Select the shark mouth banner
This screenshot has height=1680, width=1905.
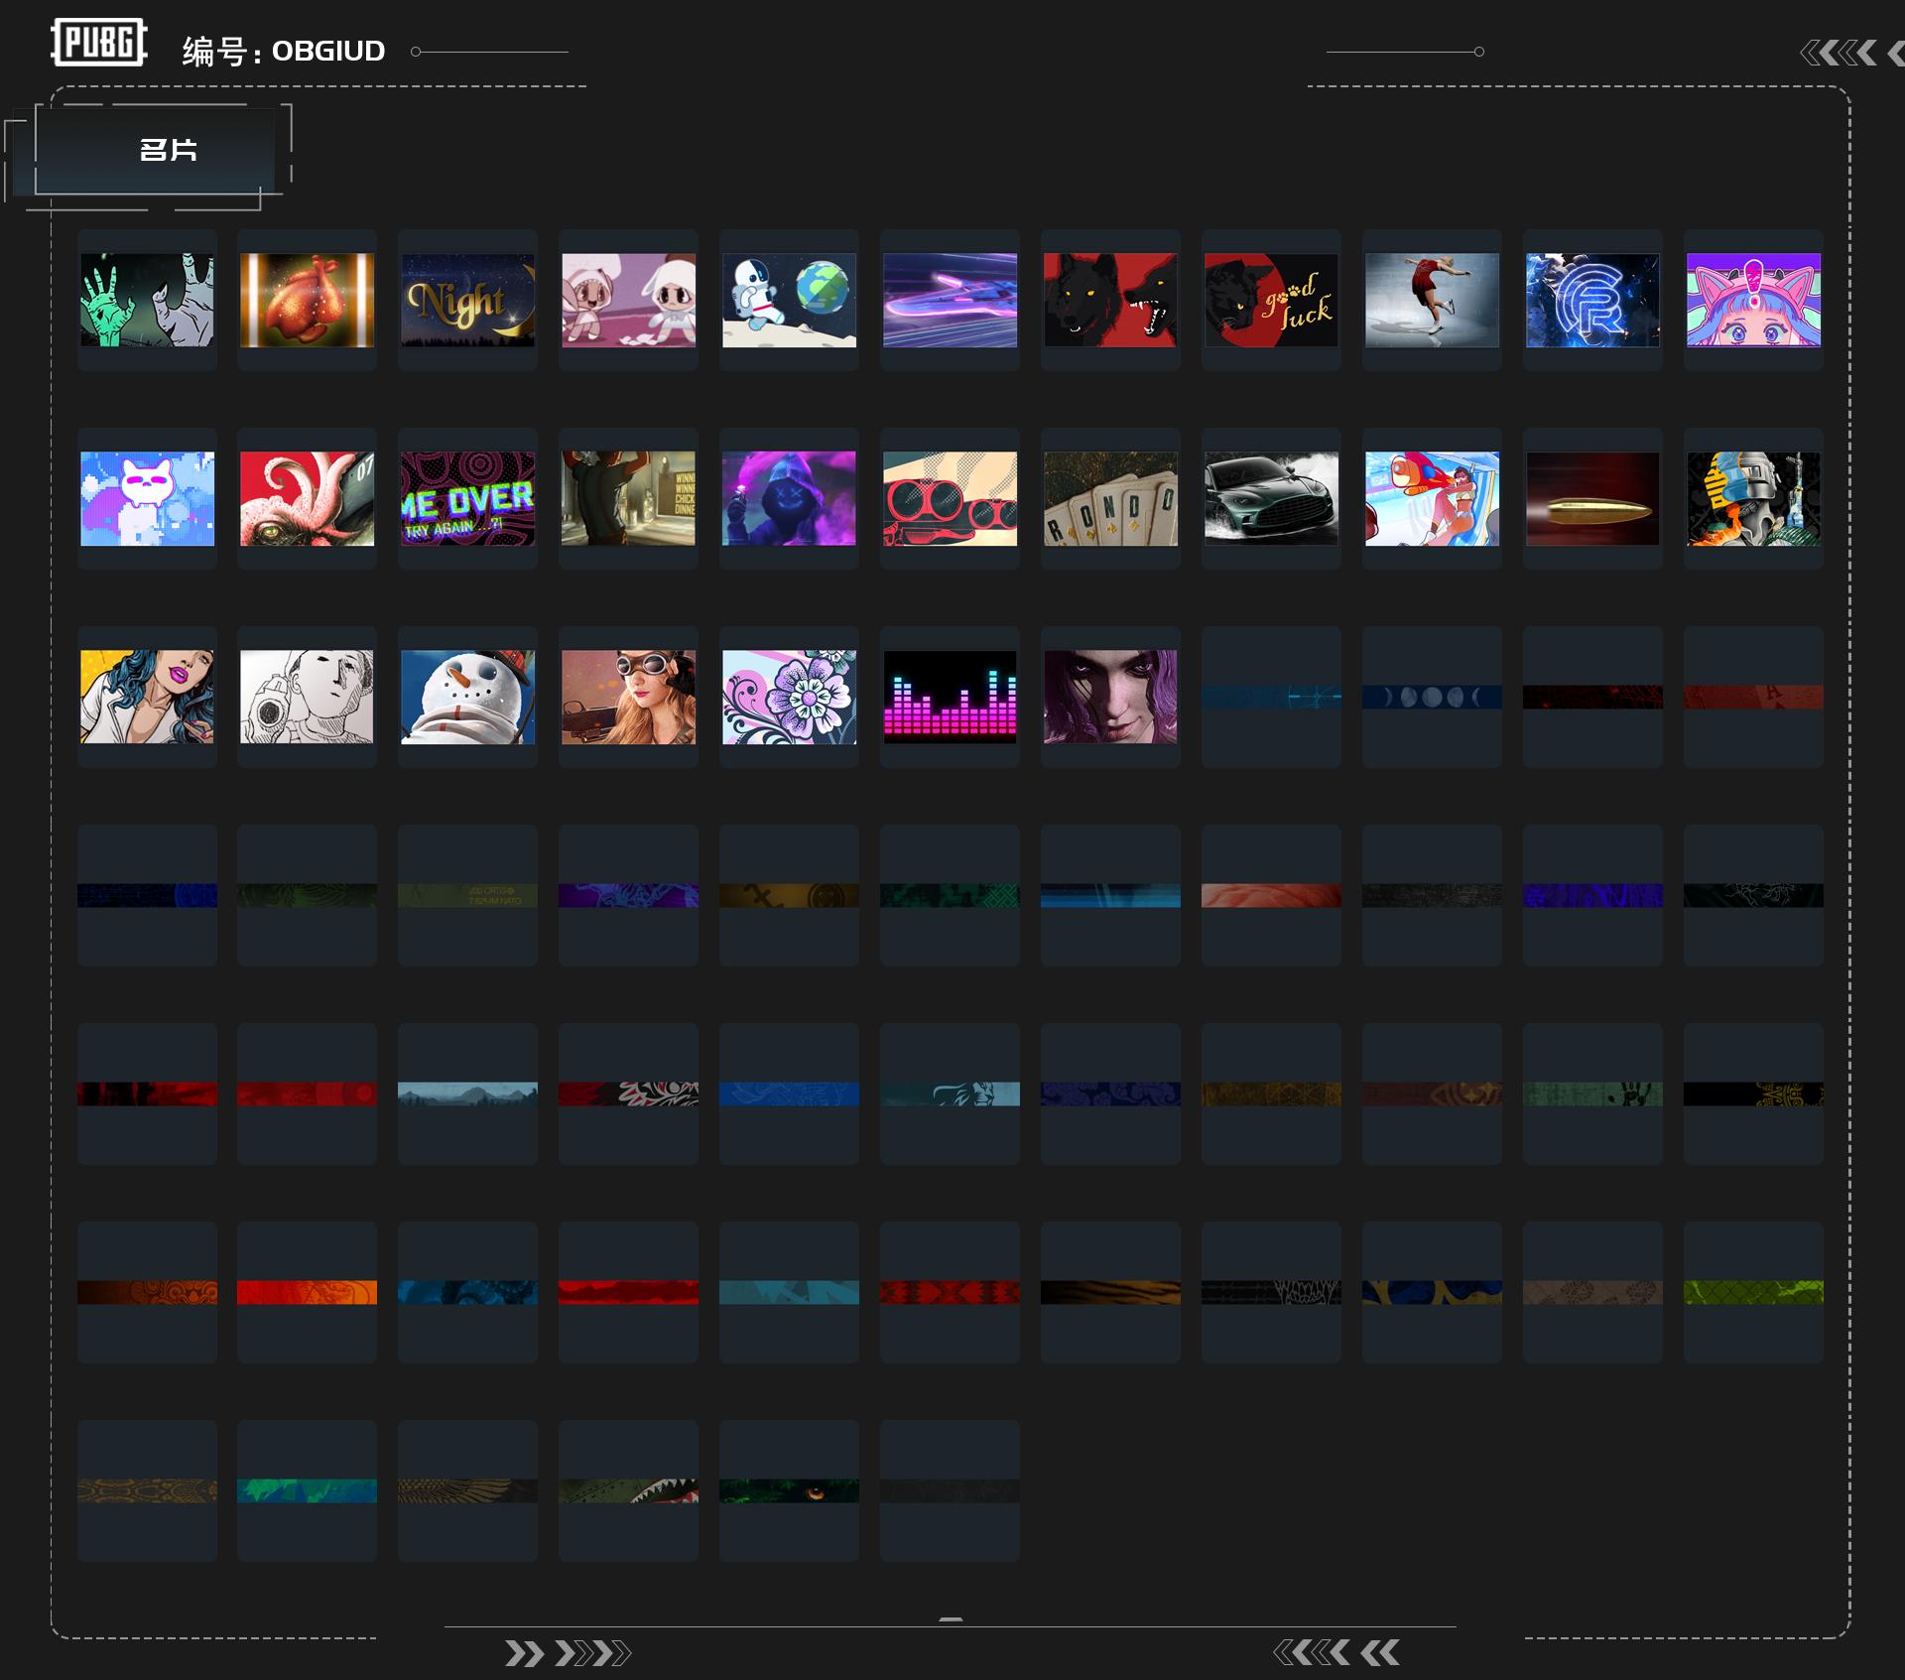point(628,1490)
